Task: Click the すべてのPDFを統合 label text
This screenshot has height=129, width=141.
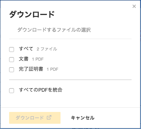Action: pos(41,90)
